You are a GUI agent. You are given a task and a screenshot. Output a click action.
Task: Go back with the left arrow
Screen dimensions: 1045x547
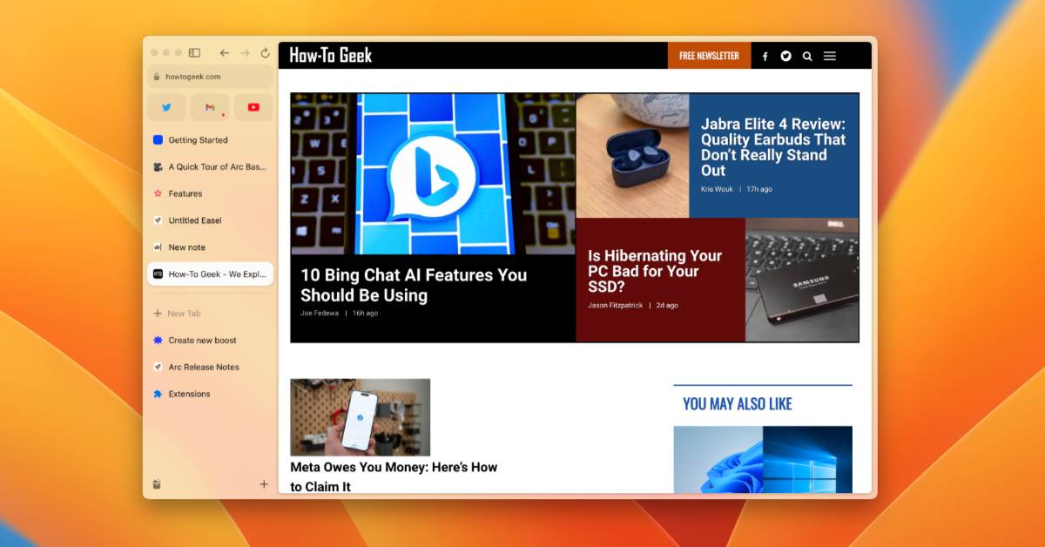point(225,53)
